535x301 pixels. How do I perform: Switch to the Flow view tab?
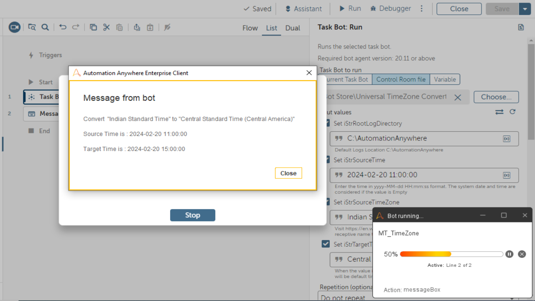coord(250,28)
